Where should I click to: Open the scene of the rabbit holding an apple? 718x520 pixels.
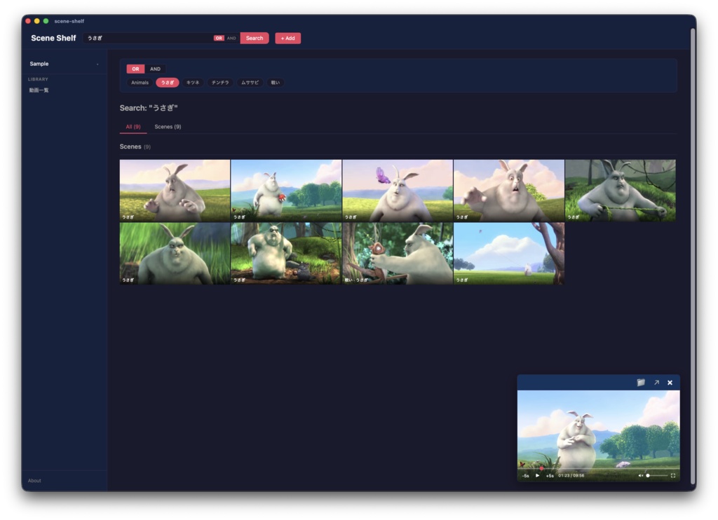pyautogui.click(x=286, y=191)
